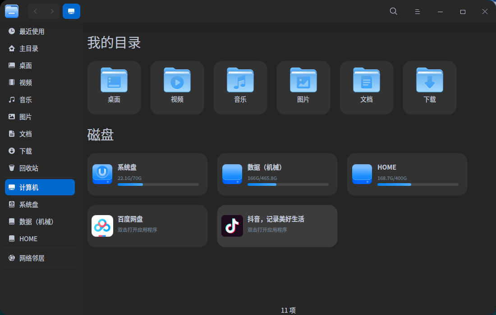Select the HOME disk icon under 磁盘
Viewport: 496px width, 315px height.
coord(362,174)
